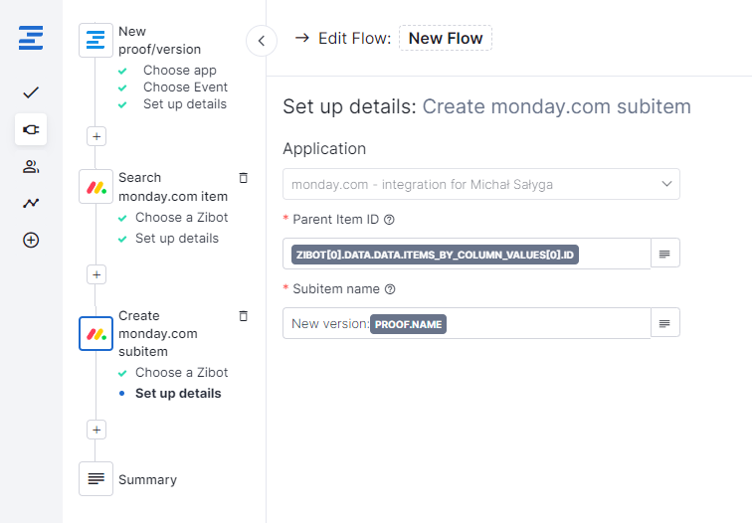The height and width of the screenshot is (523, 752).
Task: Open the Application dropdown for monday.com
Action: point(481,184)
